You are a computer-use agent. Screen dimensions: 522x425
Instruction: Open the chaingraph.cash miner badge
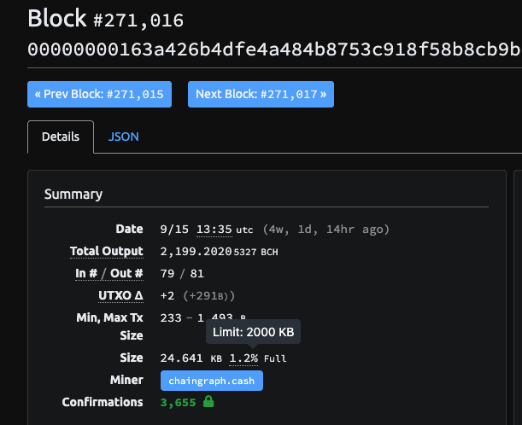point(211,381)
